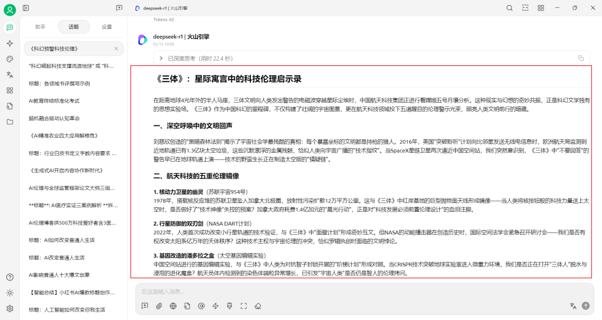The width and height of the screenshot is (602, 320).
Task: Switch to the 话题 tab
Action: coord(74,27)
